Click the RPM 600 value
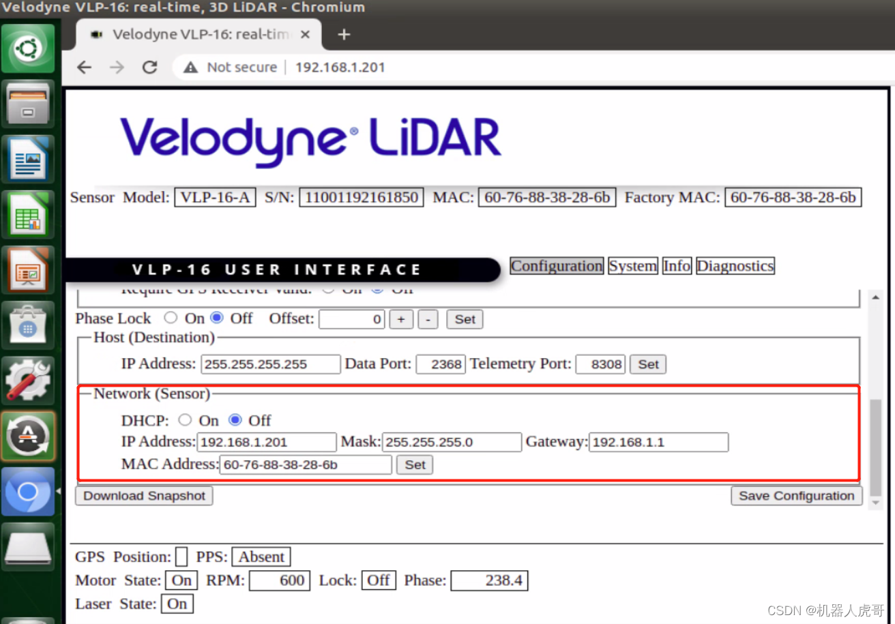 point(280,581)
